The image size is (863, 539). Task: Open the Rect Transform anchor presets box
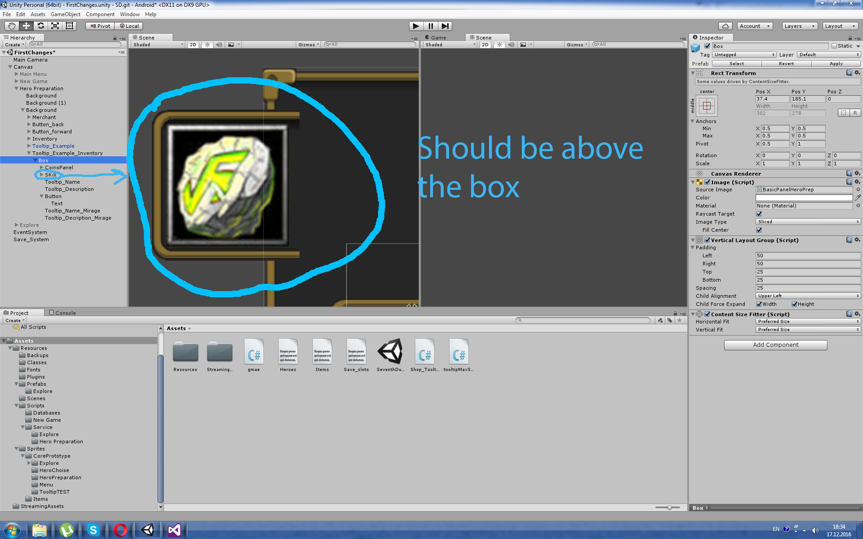707,106
